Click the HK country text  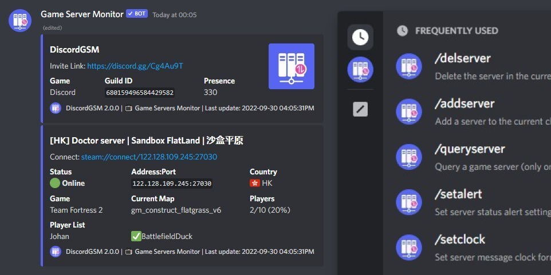[267, 183]
